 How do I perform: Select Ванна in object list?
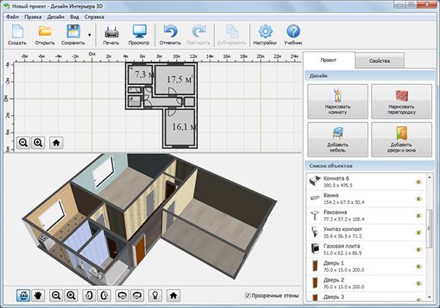point(366,199)
